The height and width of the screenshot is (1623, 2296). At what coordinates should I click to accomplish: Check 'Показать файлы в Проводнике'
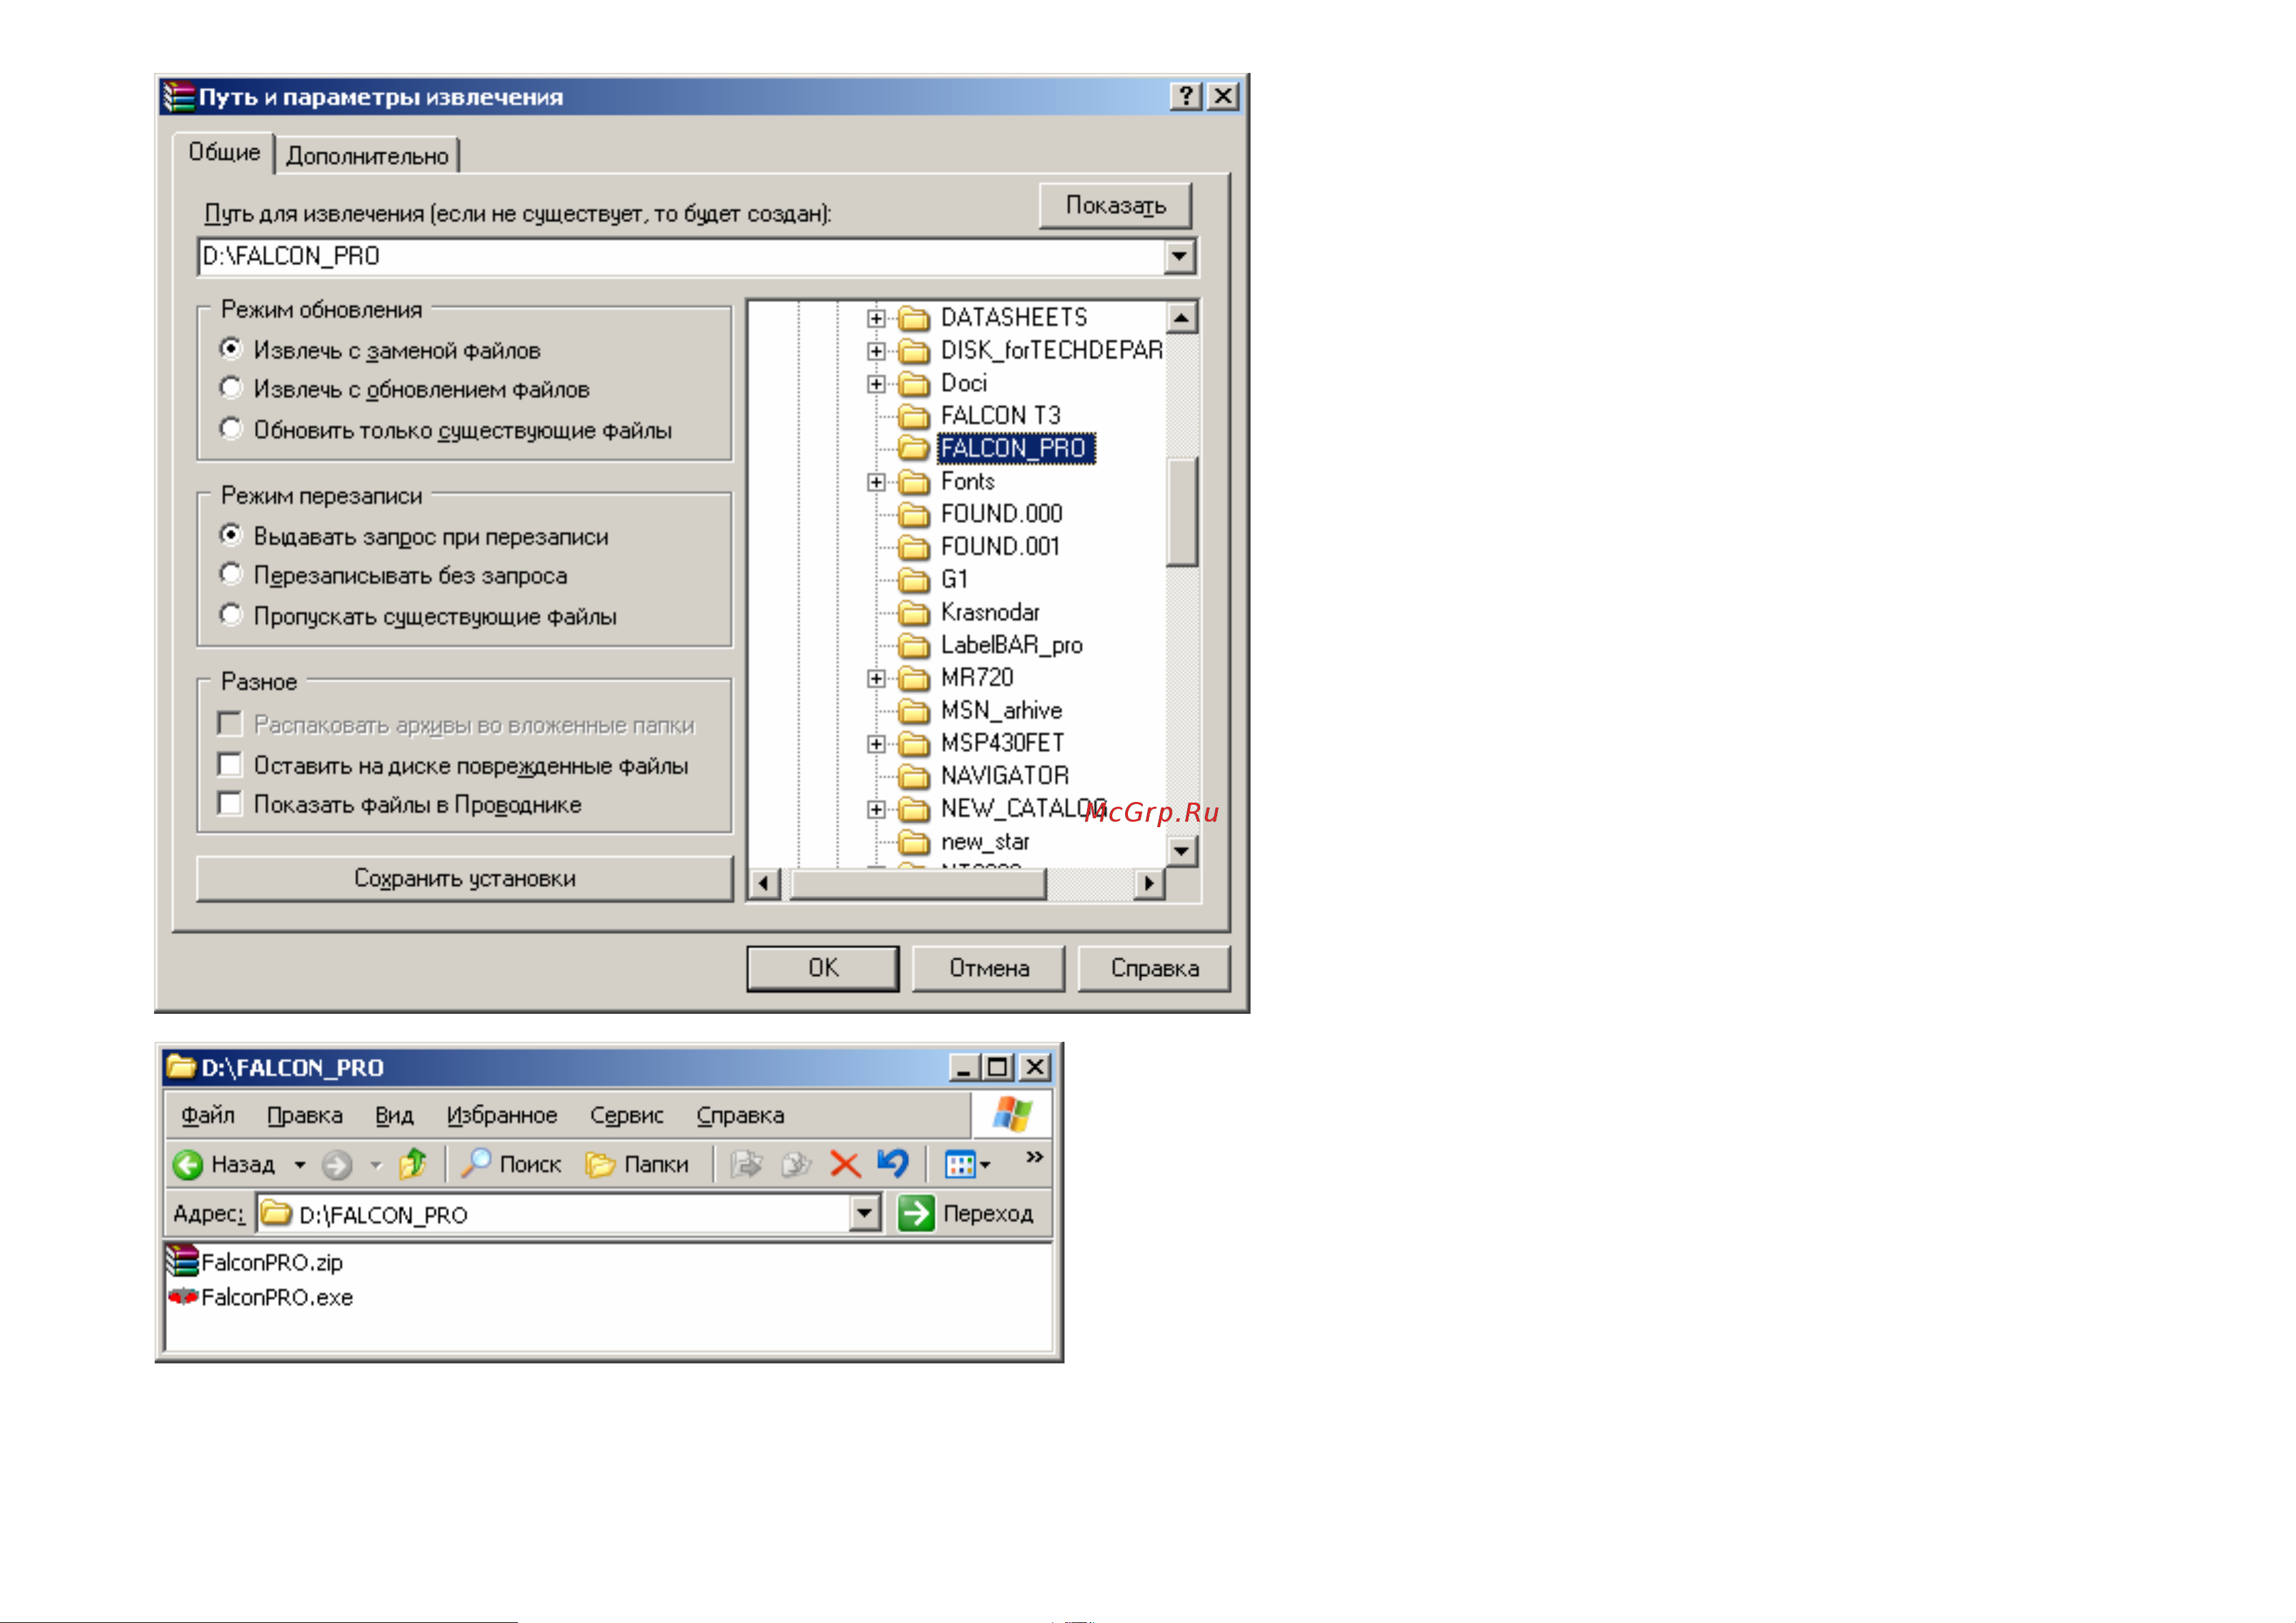(x=230, y=804)
